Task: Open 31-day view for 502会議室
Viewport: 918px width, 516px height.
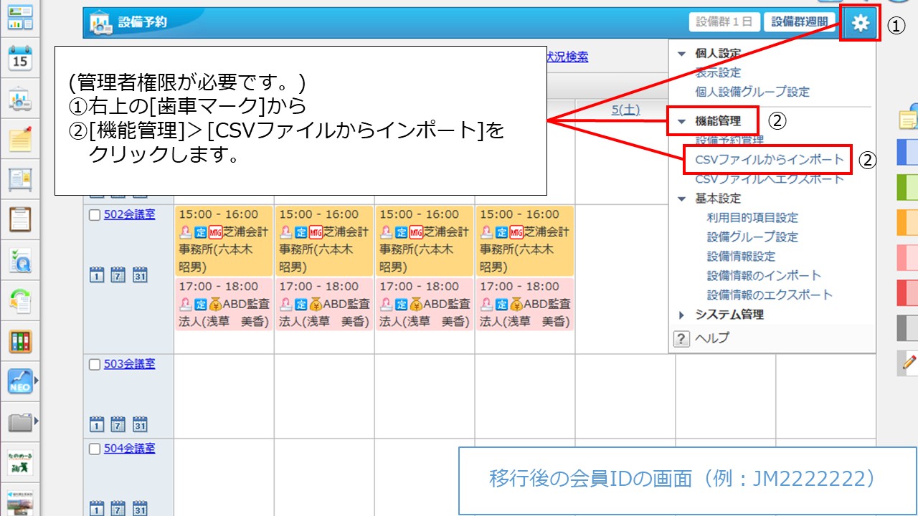Action: click(x=141, y=275)
